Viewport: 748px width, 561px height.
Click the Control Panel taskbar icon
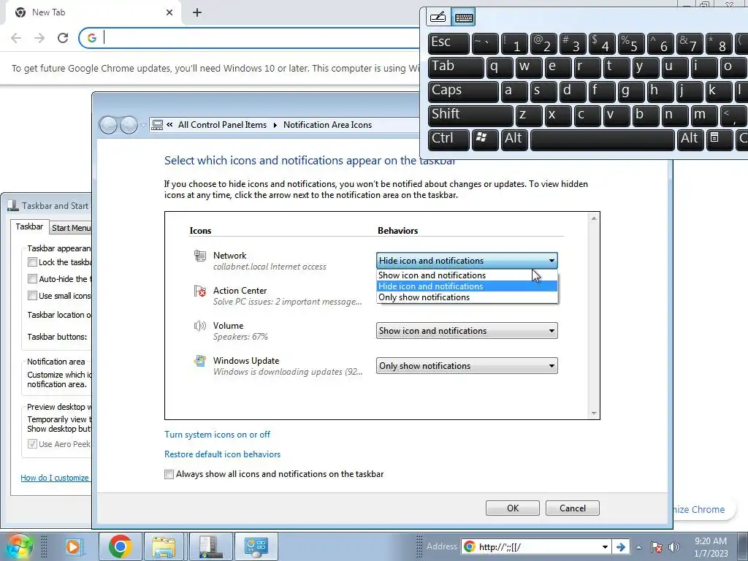[x=256, y=546]
